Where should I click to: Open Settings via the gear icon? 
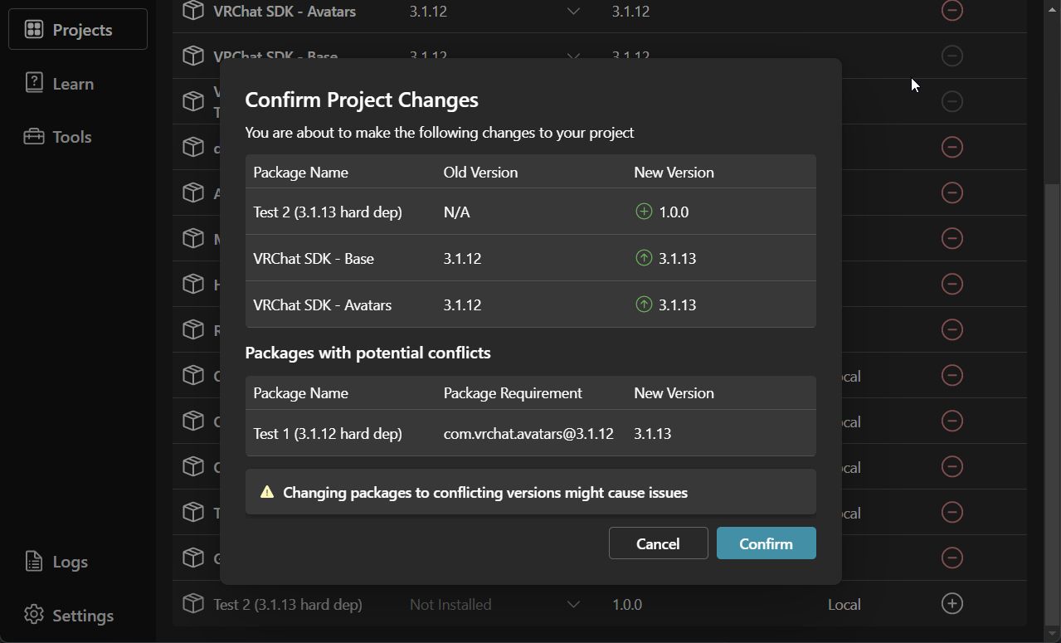(33, 615)
